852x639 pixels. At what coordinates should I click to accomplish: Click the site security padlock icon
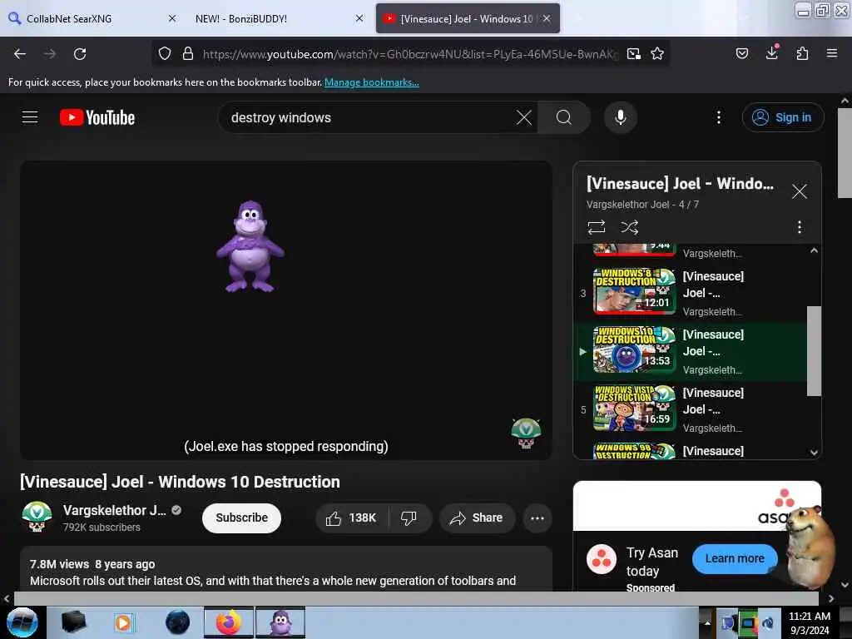(188, 54)
